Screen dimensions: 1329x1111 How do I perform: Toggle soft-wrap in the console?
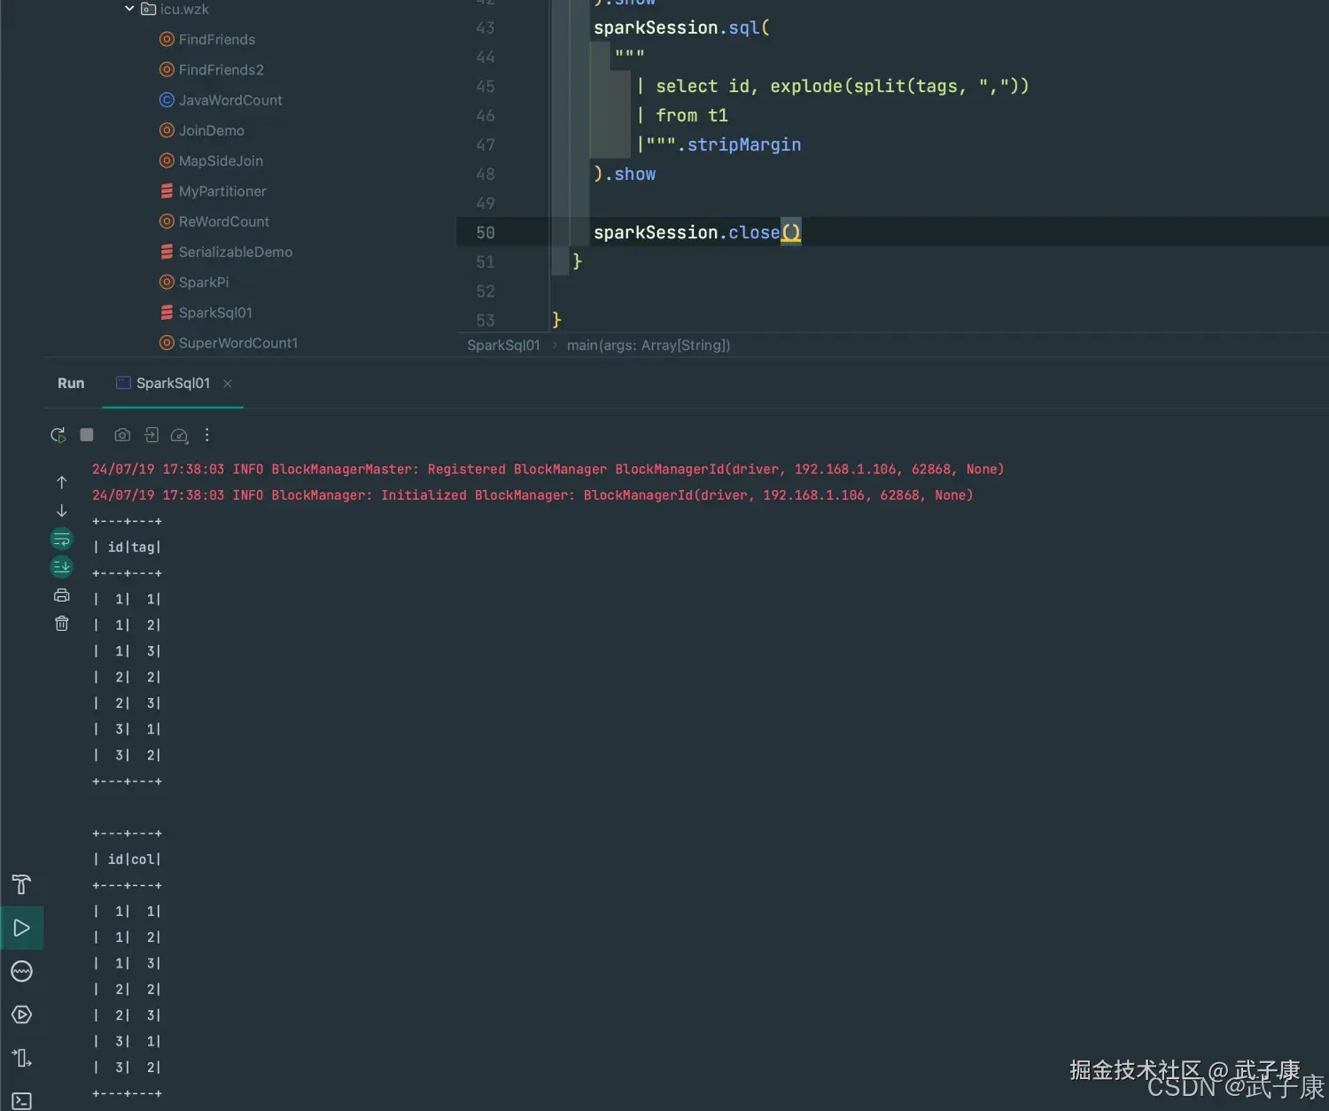pos(62,539)
